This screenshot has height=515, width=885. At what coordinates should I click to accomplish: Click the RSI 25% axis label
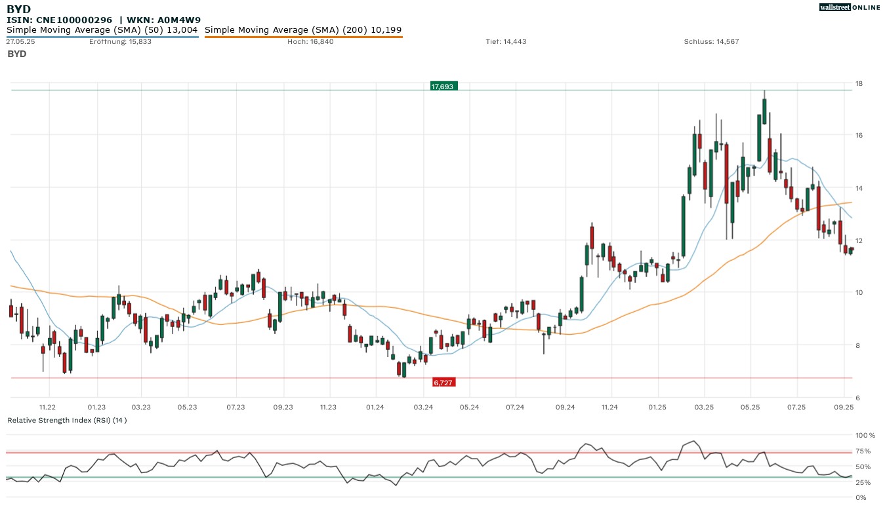click(863, 482)
